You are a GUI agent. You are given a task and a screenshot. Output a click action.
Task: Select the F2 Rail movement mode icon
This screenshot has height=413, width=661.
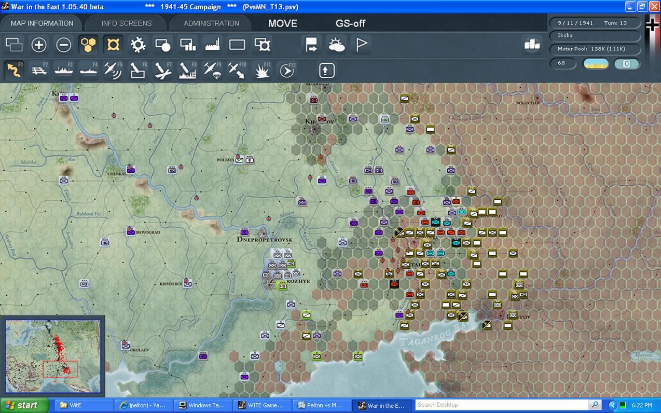pyautogui.click(x=39, y=70)
